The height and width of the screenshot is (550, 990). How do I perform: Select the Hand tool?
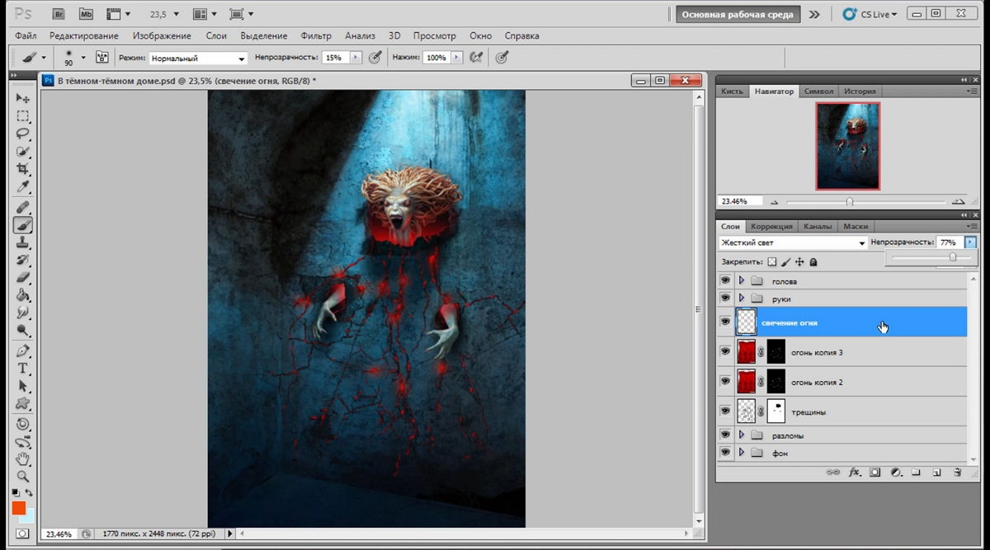pos(23,458)
